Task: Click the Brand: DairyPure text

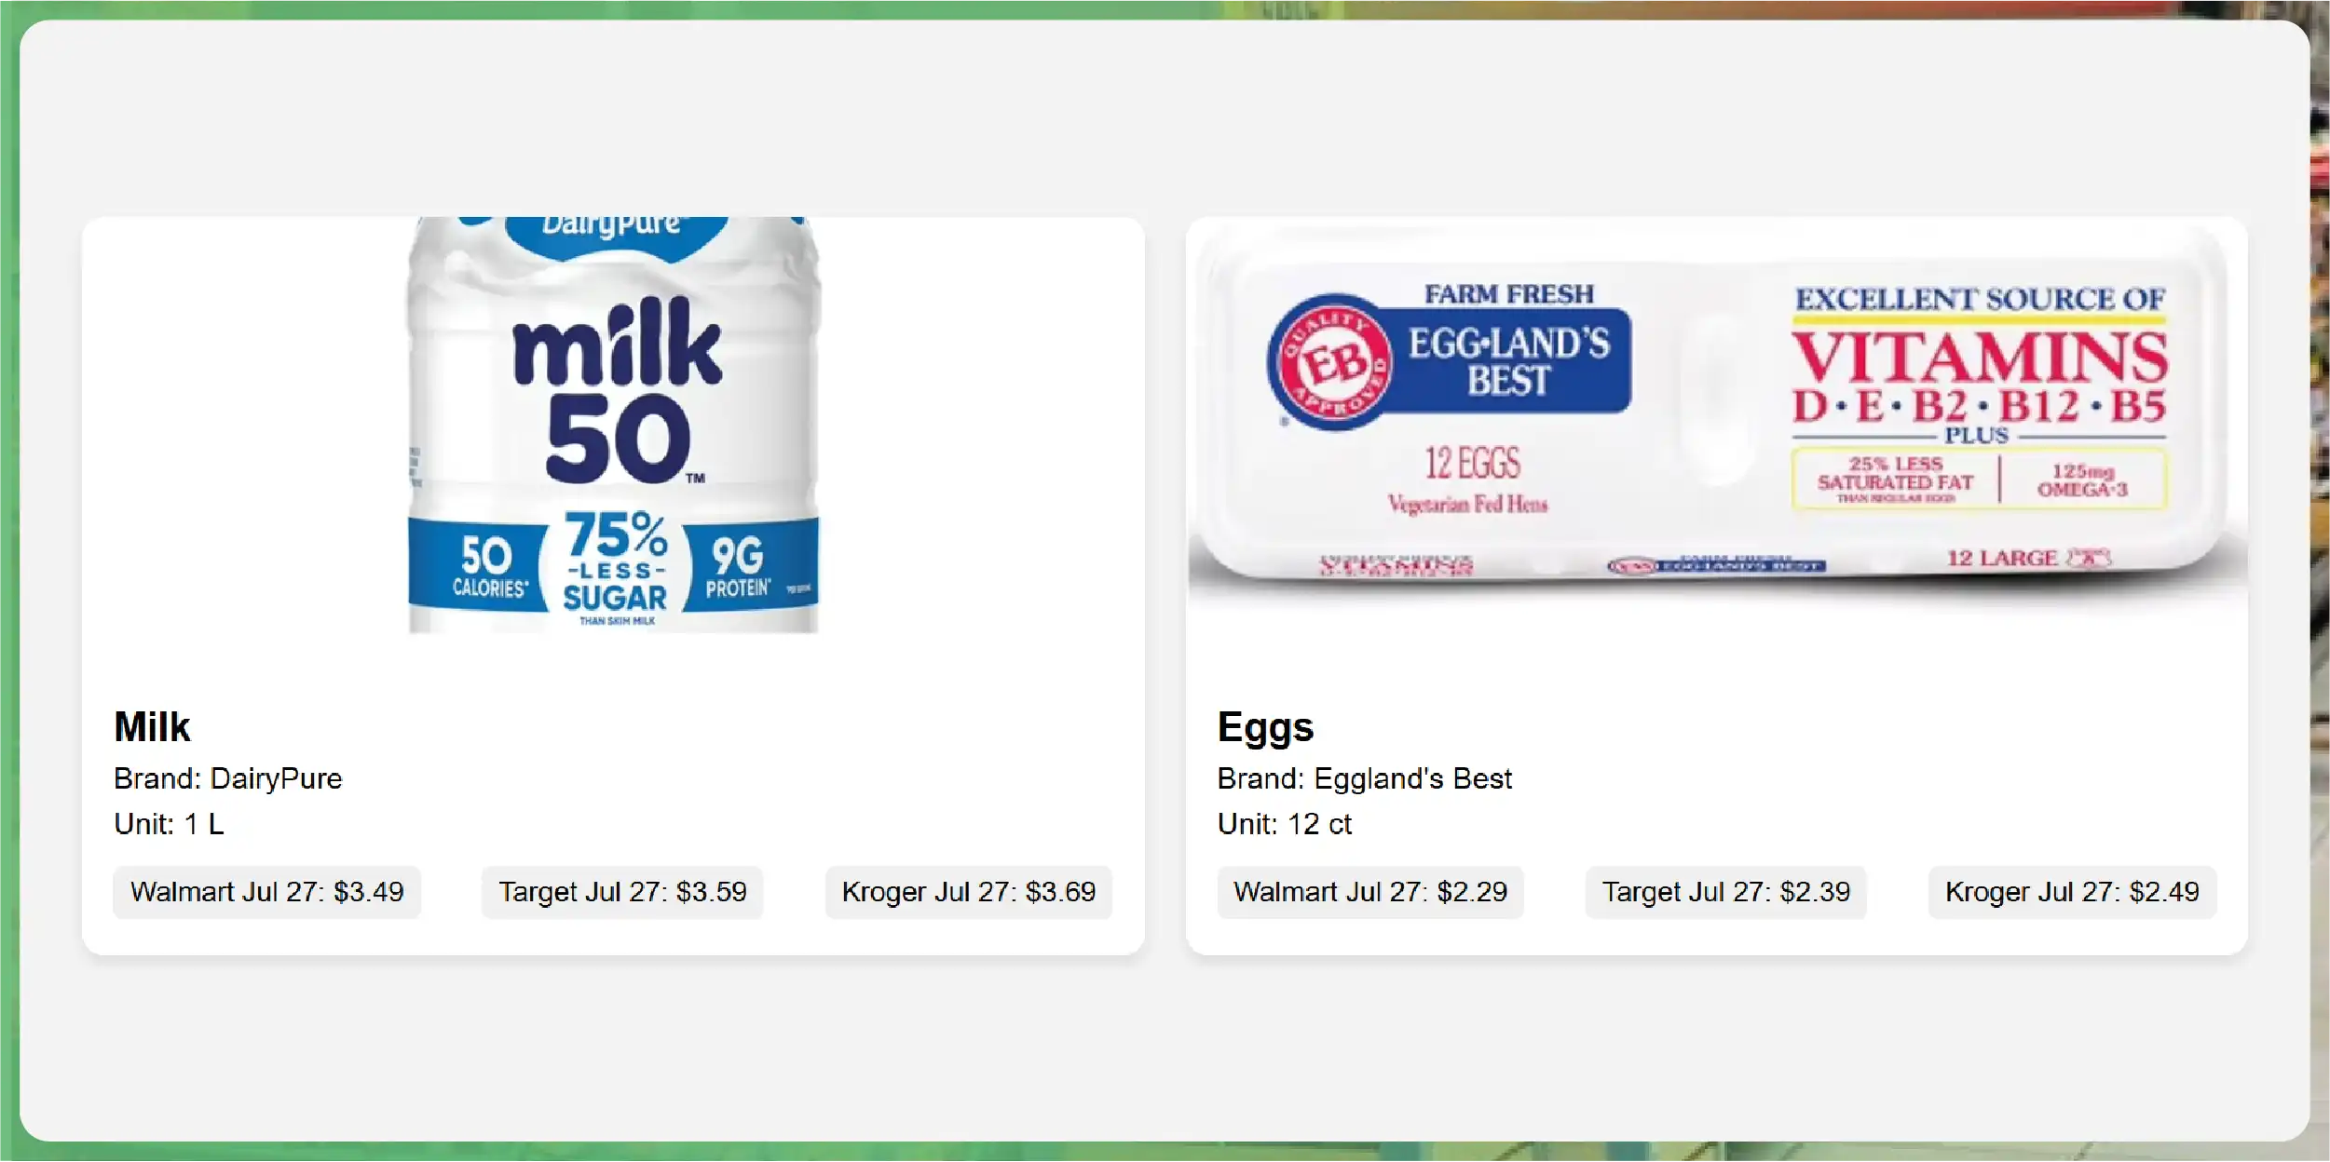Action: tap(227, 778)
